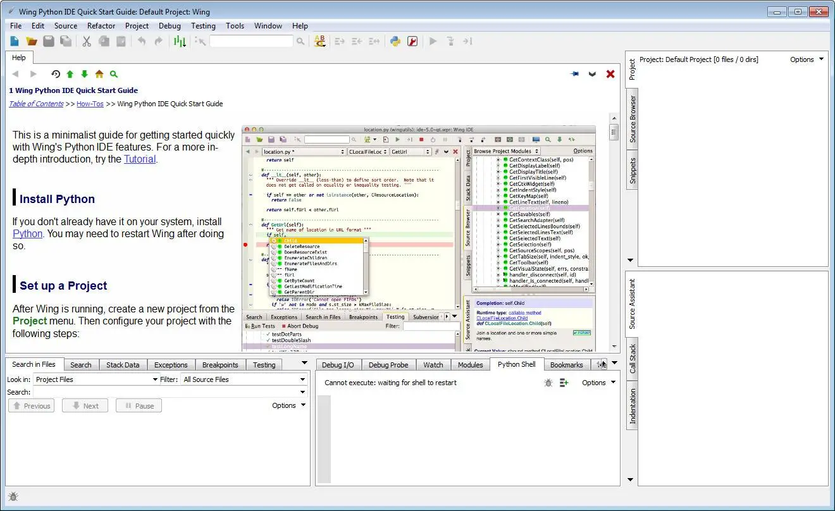Image resolution: width=835 pixels, height=511 pixels.
Task: Click the Next search button
Action: pyautogui.click(x=85, y=406)
